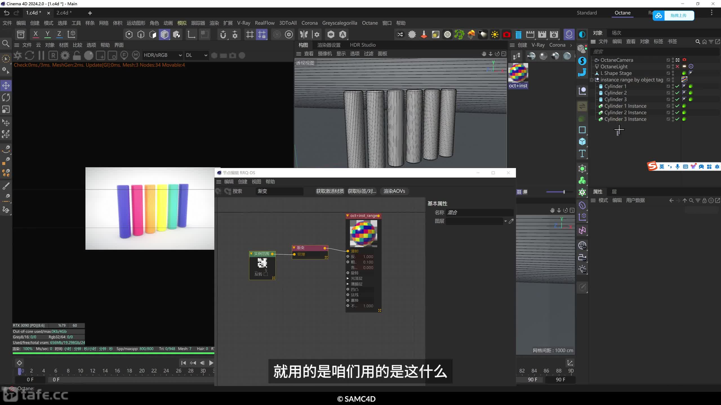Select the Move tool in left toolbar
This screenshot has height=405, width=721.
[6, 85]
